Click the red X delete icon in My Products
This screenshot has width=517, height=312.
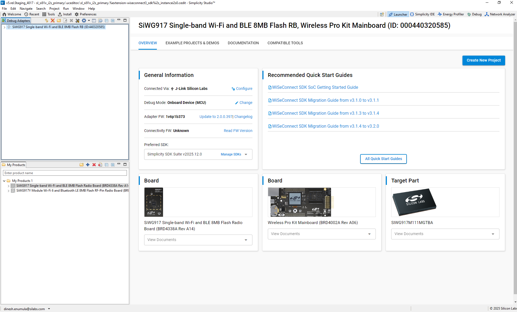pos(94,165)
